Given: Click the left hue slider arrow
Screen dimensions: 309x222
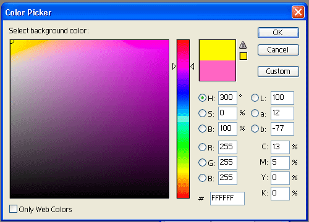Looking at the screenshot, I should coord(174,67).
